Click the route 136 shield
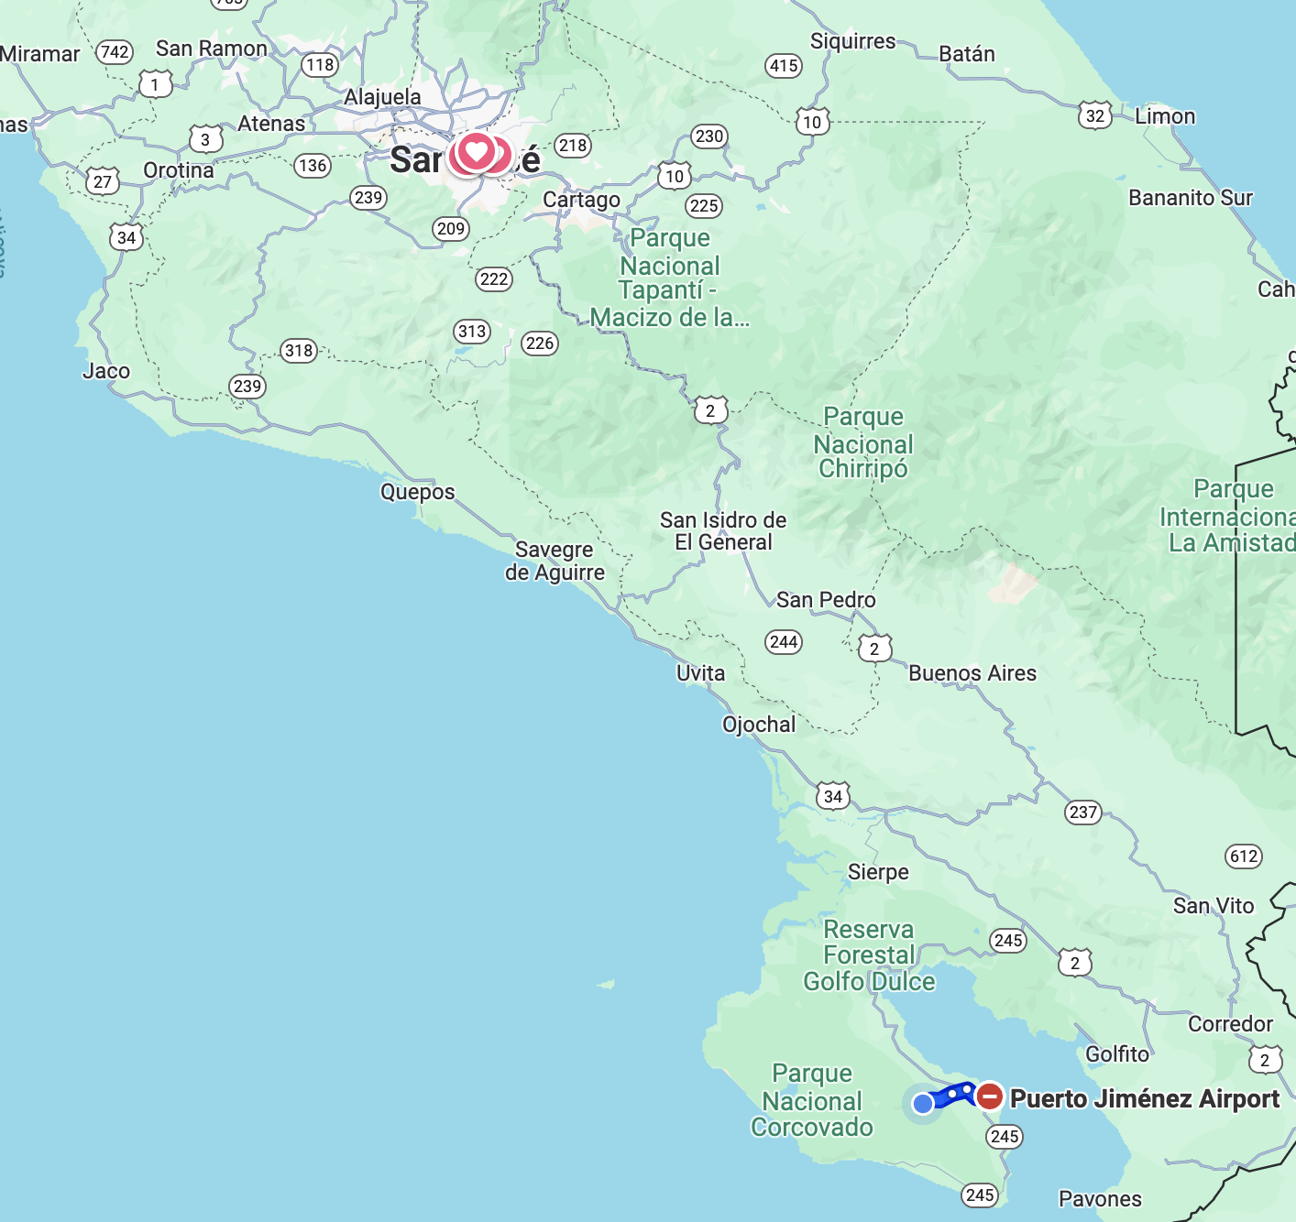1296x1222 pixels. pos(313,166)
